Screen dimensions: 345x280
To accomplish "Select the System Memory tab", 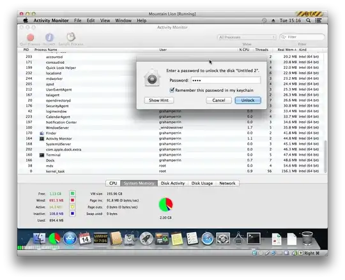I will click(139, 183).
